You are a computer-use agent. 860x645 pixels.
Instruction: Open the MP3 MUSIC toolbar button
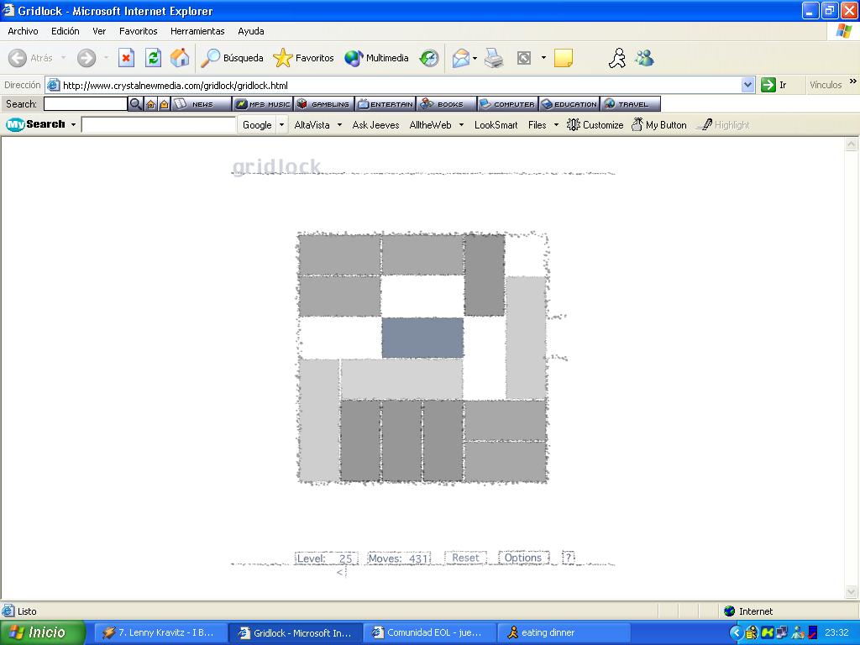pos(263,103)
